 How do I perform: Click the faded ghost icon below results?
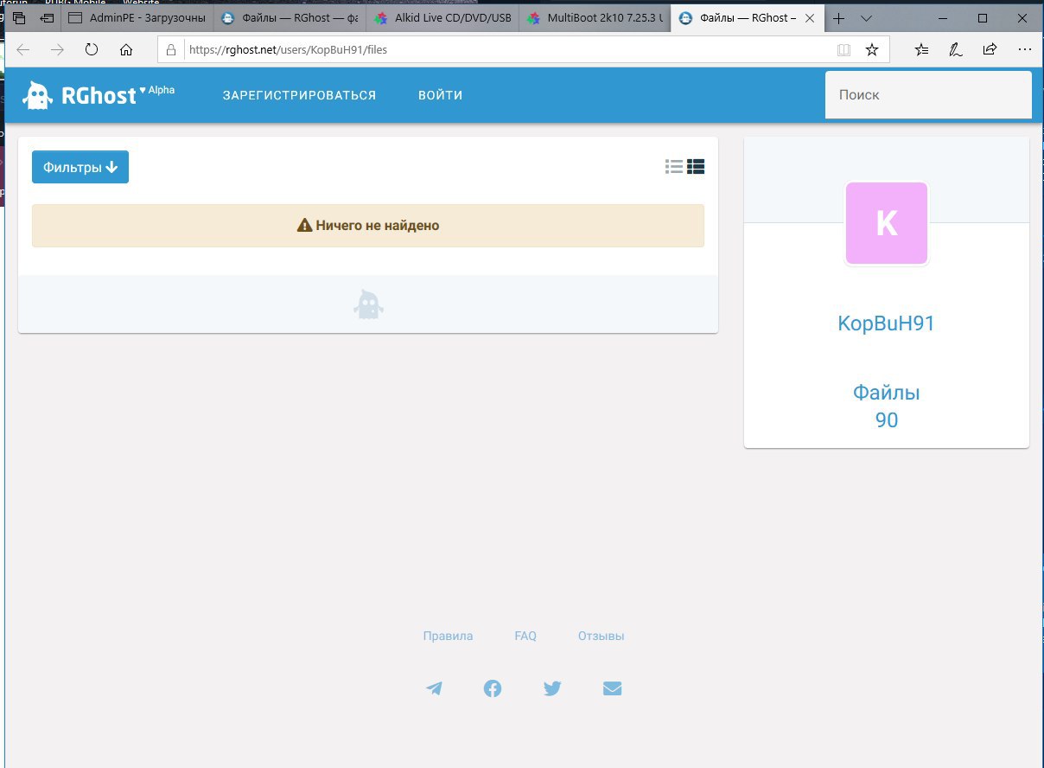tap(368, 304)
